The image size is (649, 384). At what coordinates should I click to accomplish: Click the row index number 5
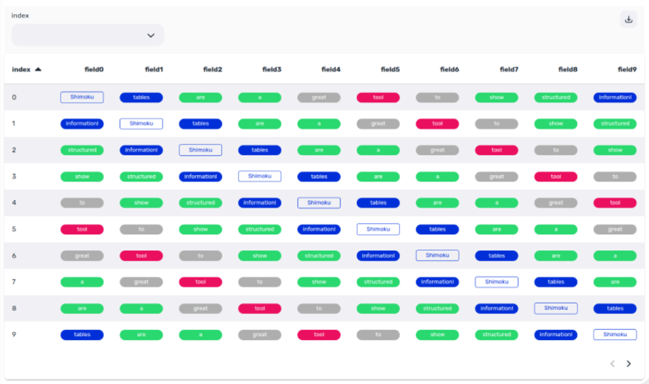tap(14, 229)
